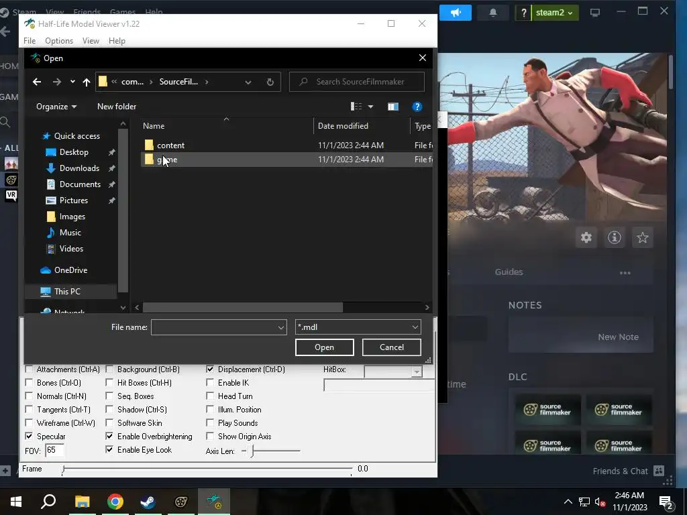Change view layout icon
The width and height of the screenshot is (687, 515).
click(356, 107)
